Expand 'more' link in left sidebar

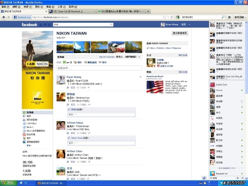pos(29,145)
